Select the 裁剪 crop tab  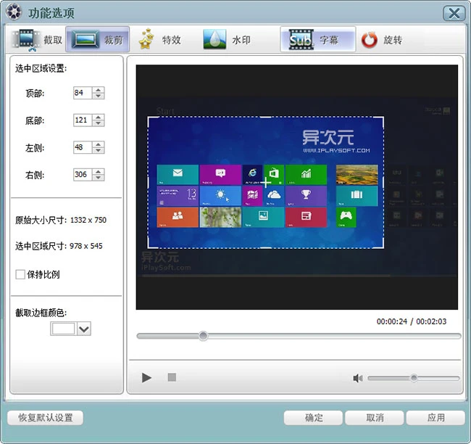[98, 40]
